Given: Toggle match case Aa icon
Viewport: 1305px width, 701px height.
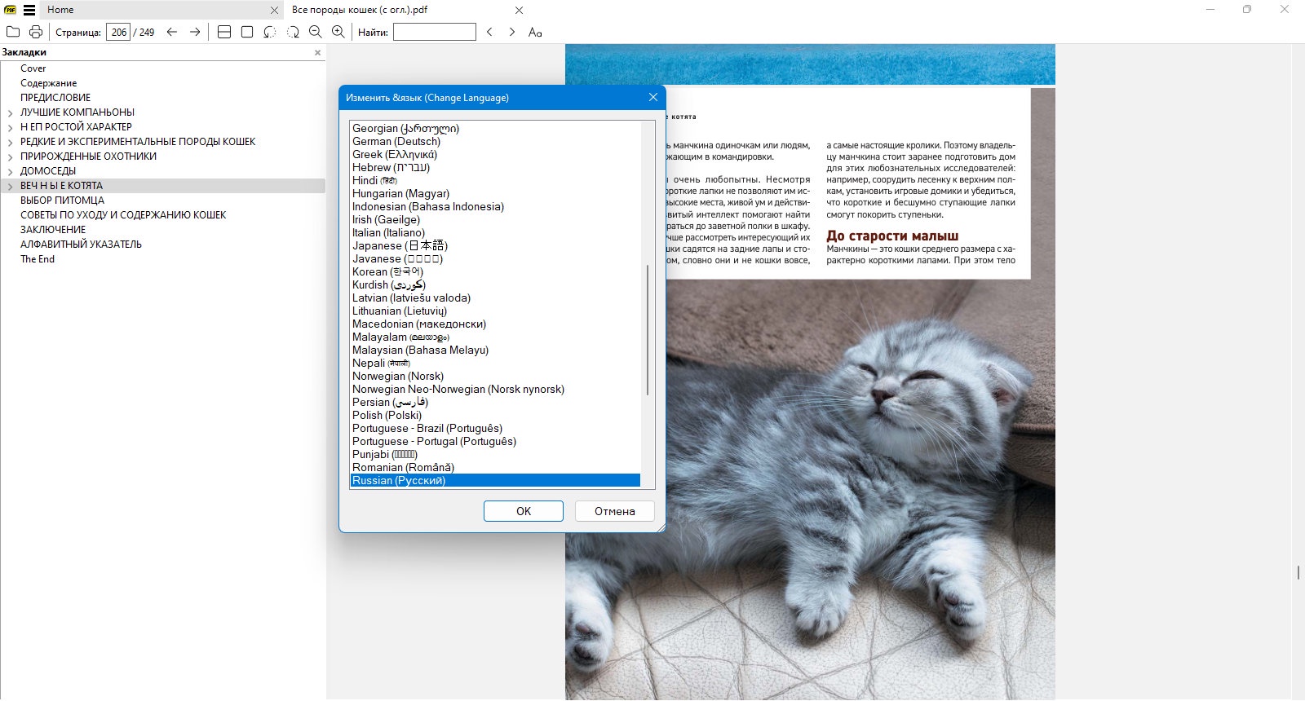Looking at the screenshot, I should (535, 32).
